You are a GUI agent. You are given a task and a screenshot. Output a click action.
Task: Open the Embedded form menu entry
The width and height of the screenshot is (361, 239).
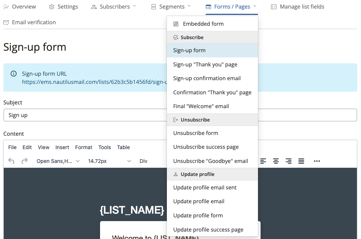203,24
